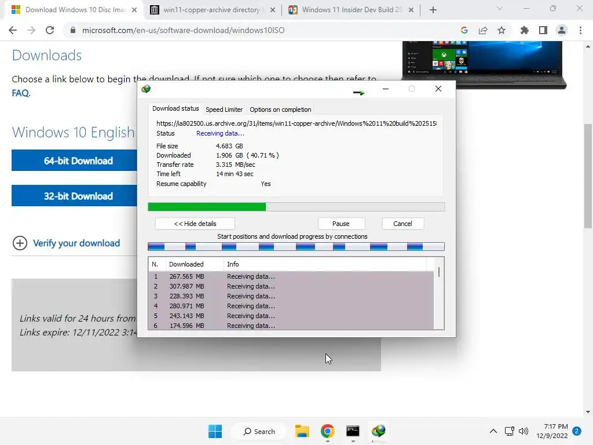
Task: Click the green download progress bar
Action: [x=296, y=207]
